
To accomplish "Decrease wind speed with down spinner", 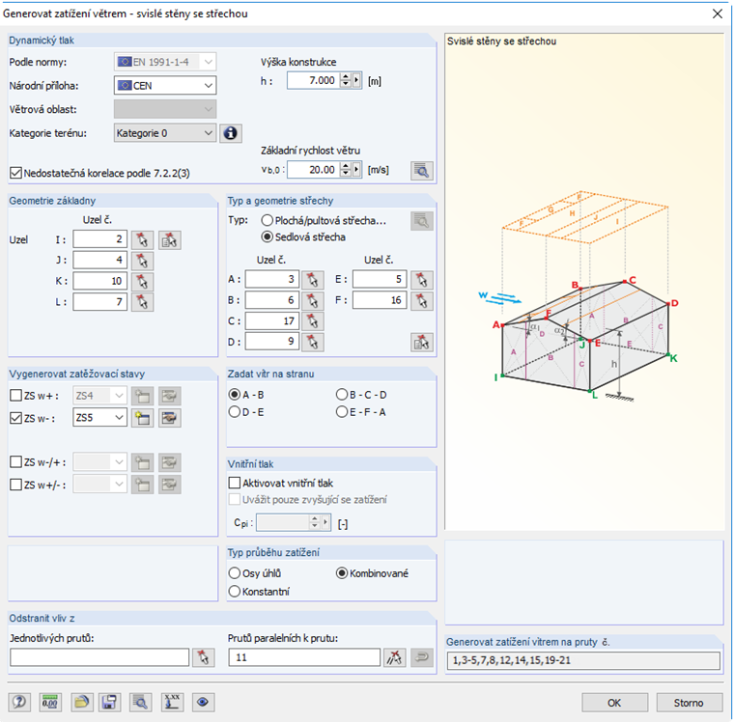I will (x=346, y=174).
